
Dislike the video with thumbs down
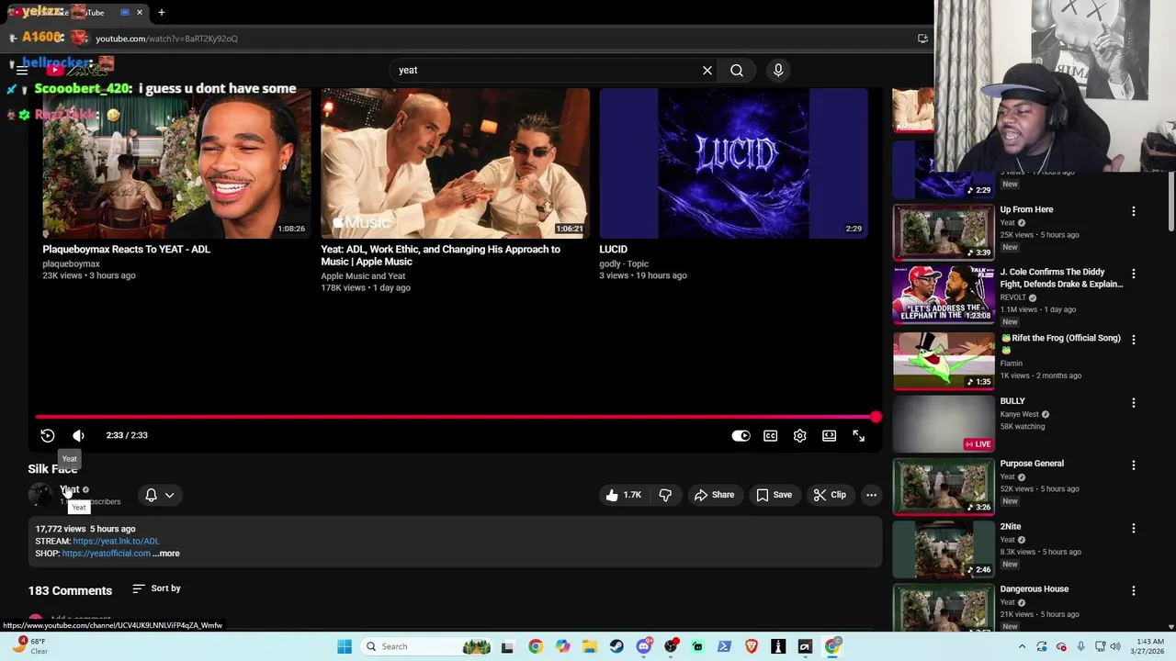pos(665,495)
